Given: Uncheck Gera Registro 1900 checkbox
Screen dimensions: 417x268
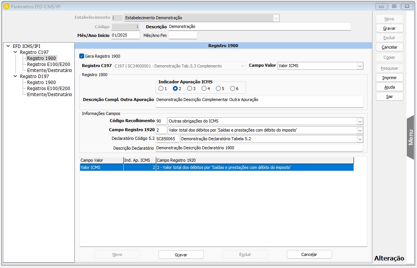Looking at the screenshot, I should (82, 56).
